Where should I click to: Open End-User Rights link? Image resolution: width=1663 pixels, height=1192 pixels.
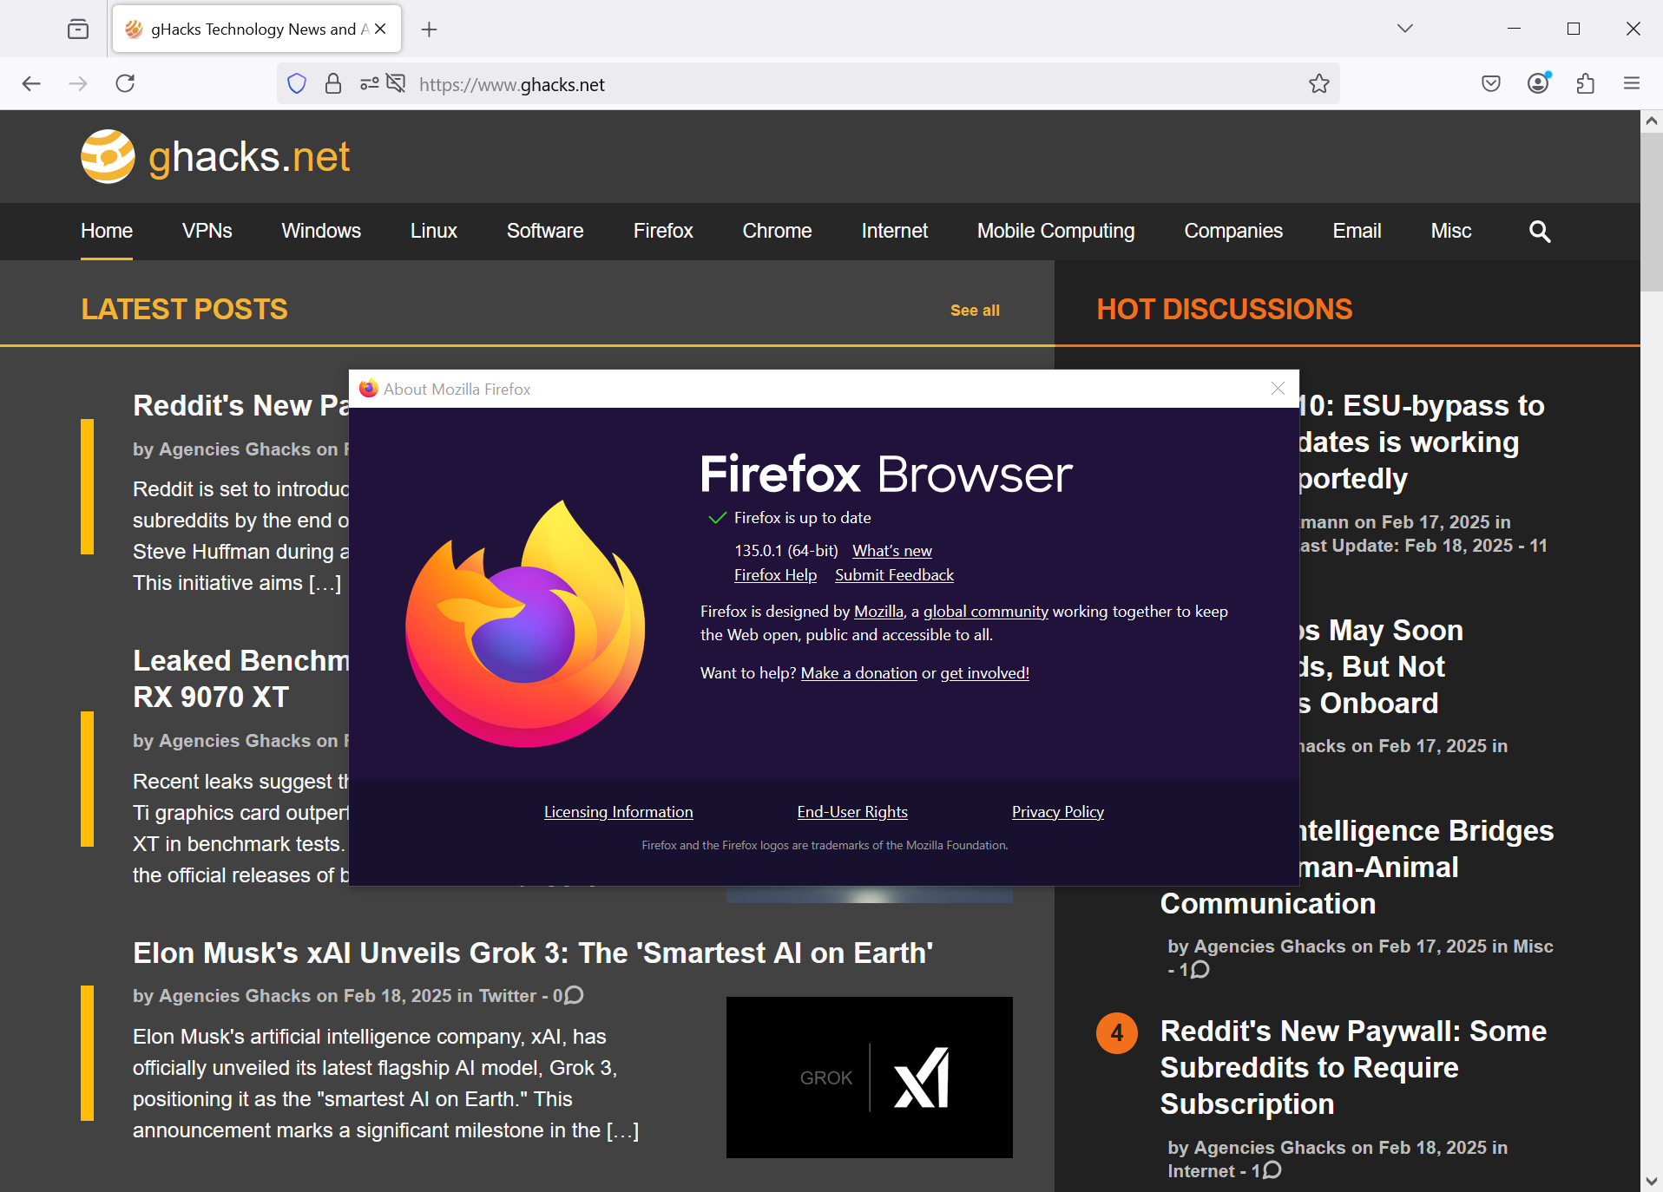tap(852, 812)
